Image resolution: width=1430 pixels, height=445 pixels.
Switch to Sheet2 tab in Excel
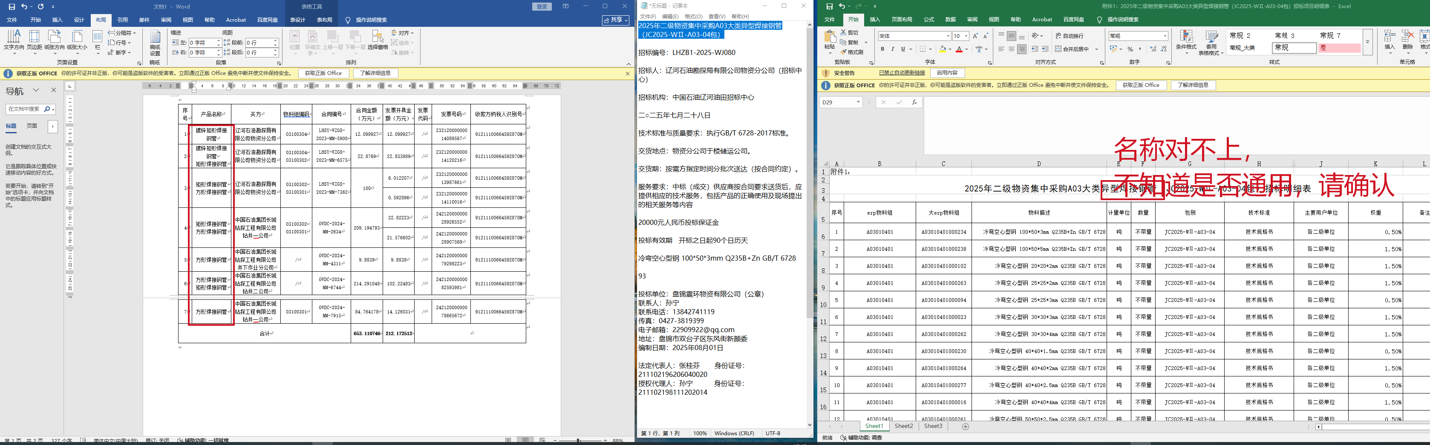pyautogui.click(x=903, y=426)
